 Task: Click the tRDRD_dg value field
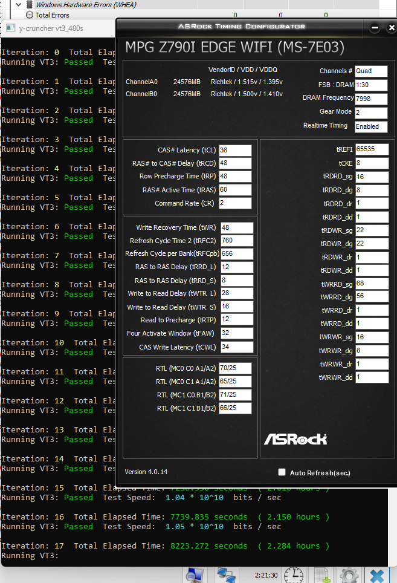[372, 190]
